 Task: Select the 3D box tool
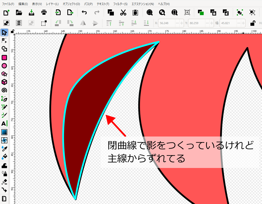(4, 82)
